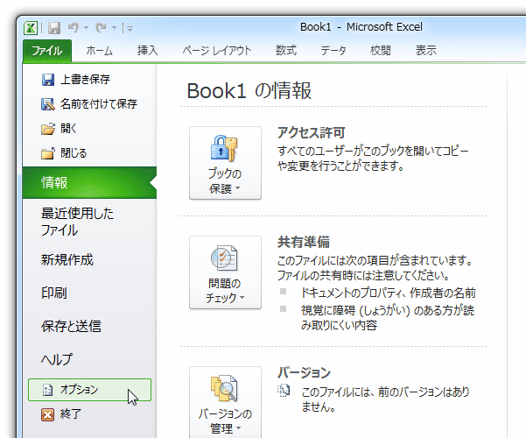Click the バージョン heading
The height and width of the screenshot is (438, 526).
(x=304, y=372)
